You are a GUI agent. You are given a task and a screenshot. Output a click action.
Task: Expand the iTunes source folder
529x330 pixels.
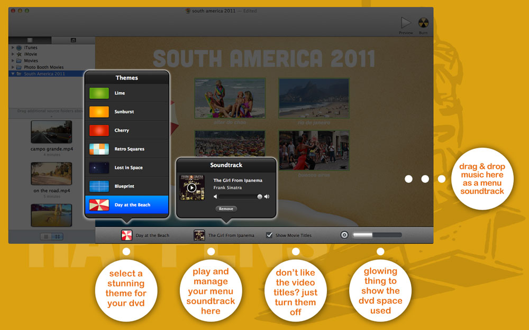click(x=13, y=48)
